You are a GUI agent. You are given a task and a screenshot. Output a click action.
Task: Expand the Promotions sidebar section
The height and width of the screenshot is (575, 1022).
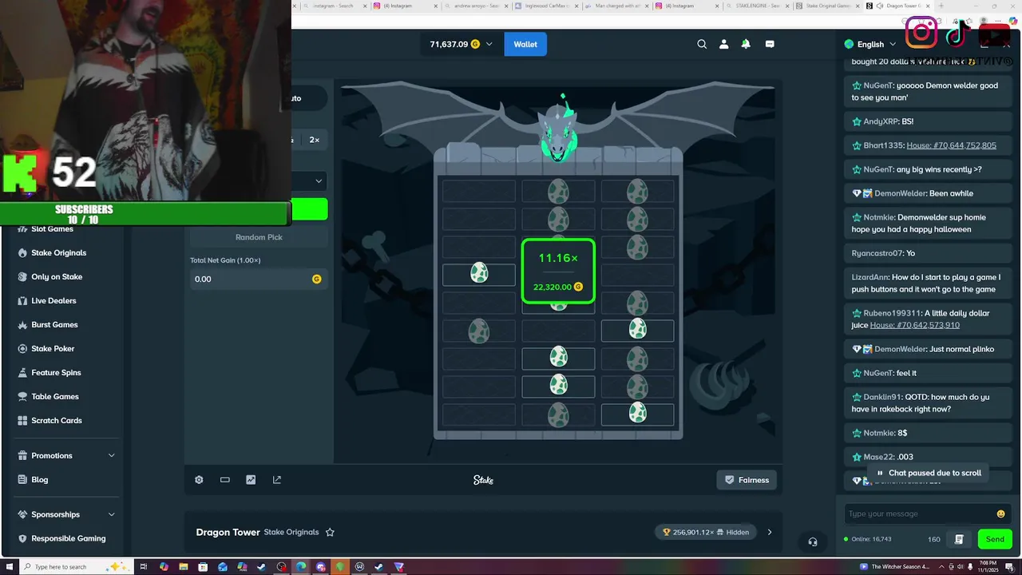tap(111, 455)
